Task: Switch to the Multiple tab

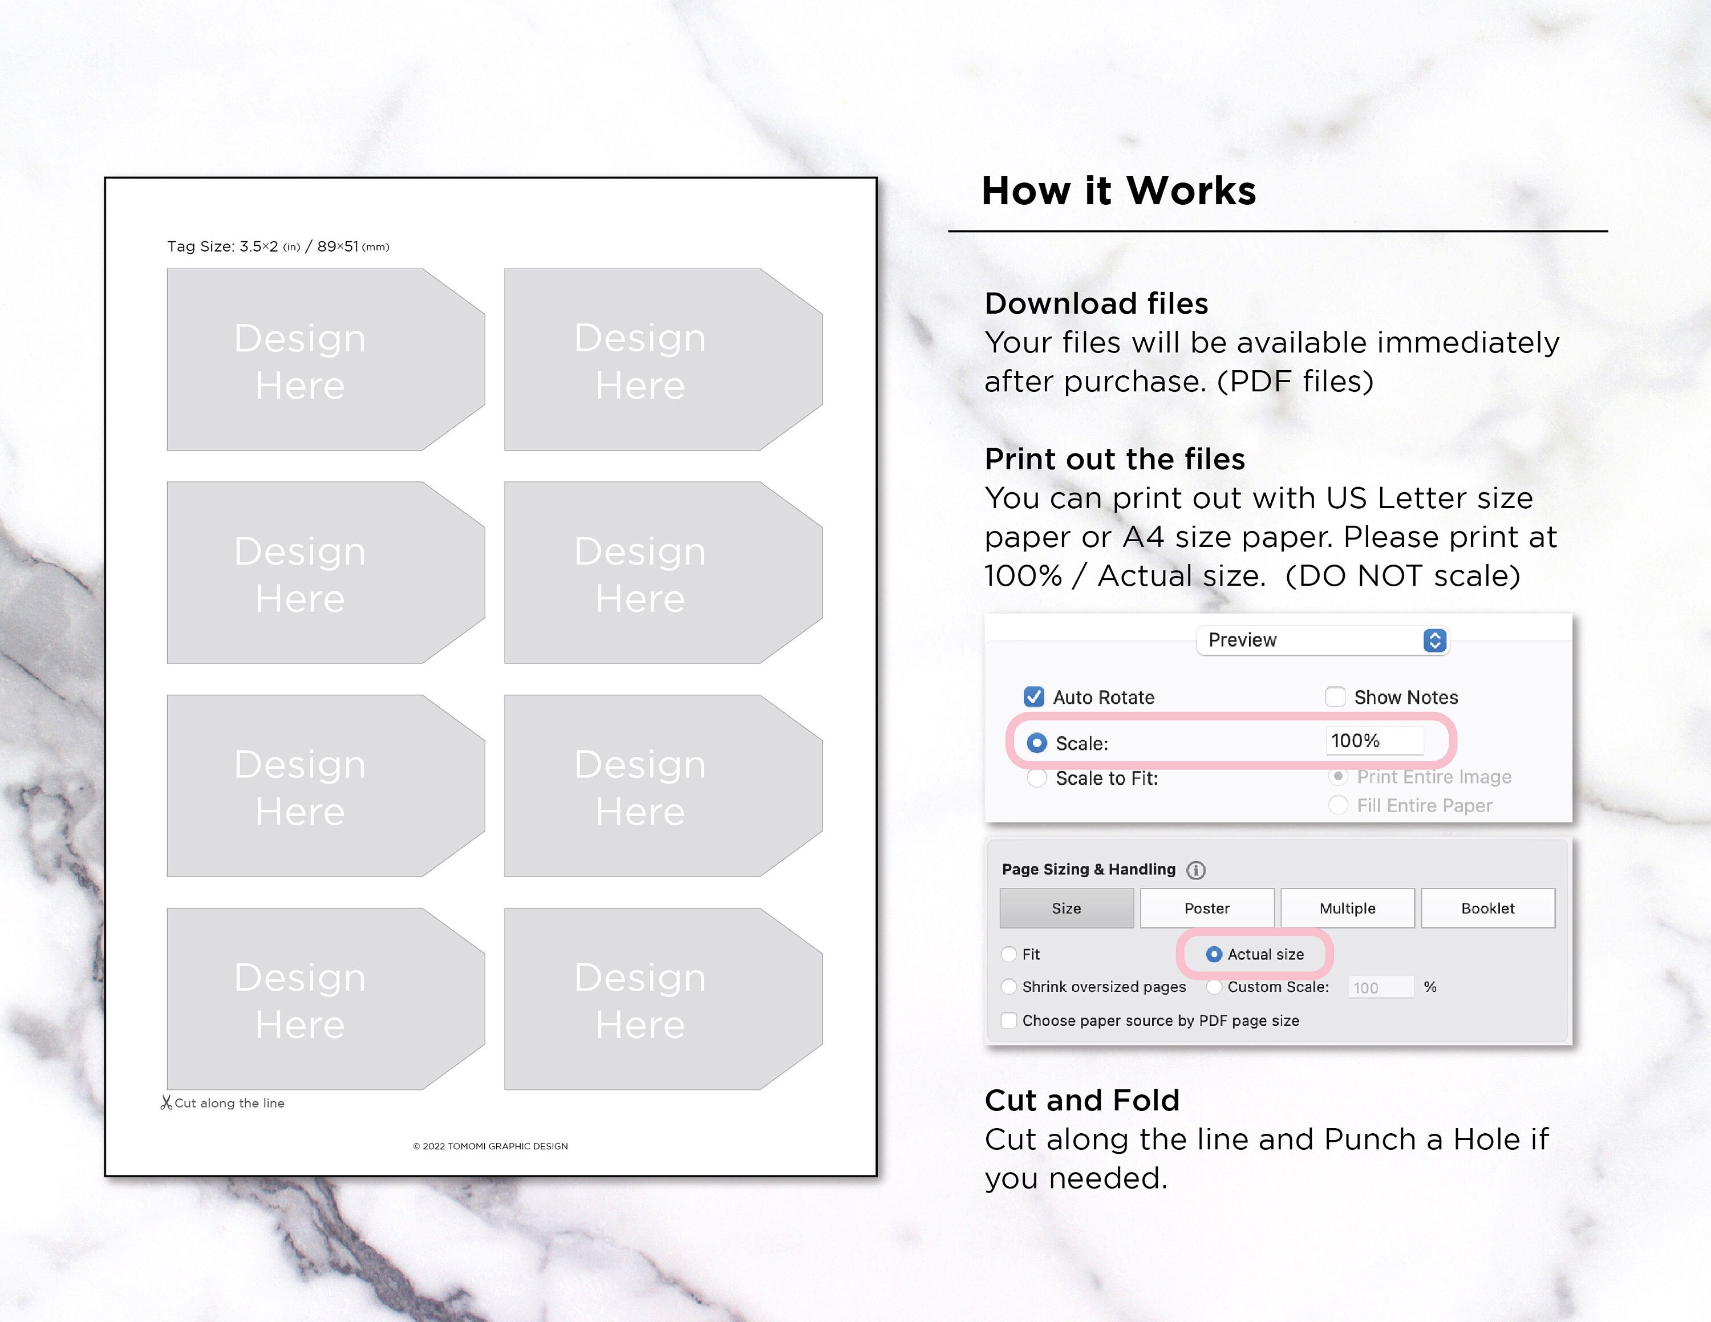Action: (1348, 908)
